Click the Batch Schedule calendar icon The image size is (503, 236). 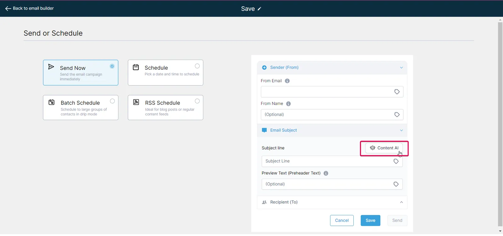[52, 102]
